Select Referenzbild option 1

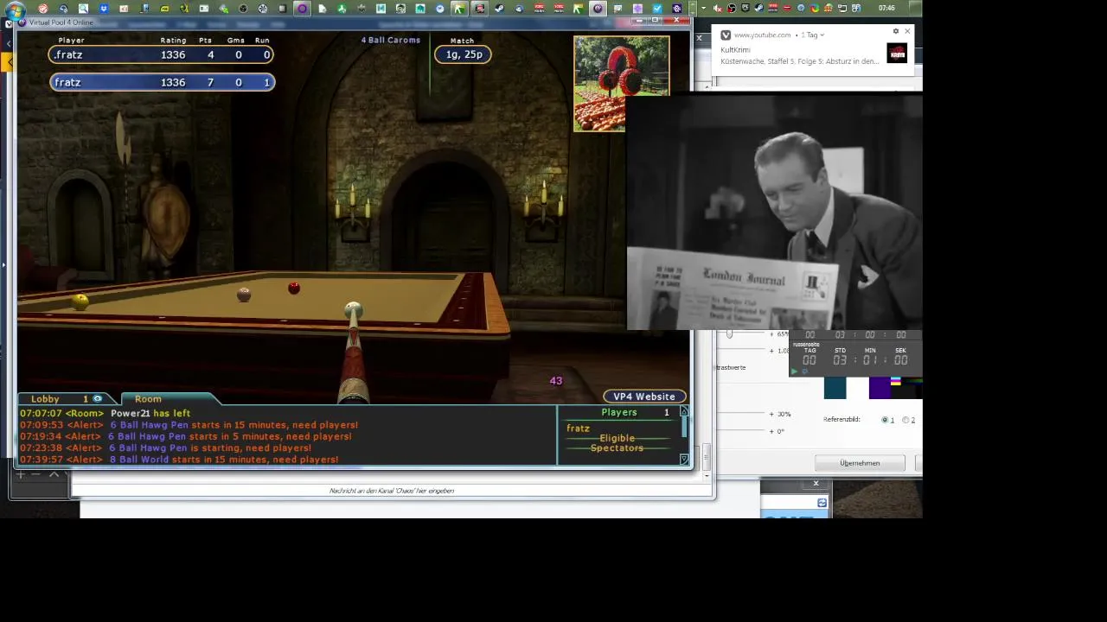[885, 420]
